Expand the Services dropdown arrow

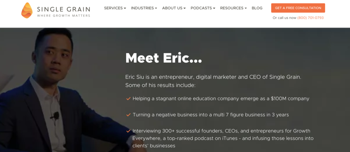125,8
